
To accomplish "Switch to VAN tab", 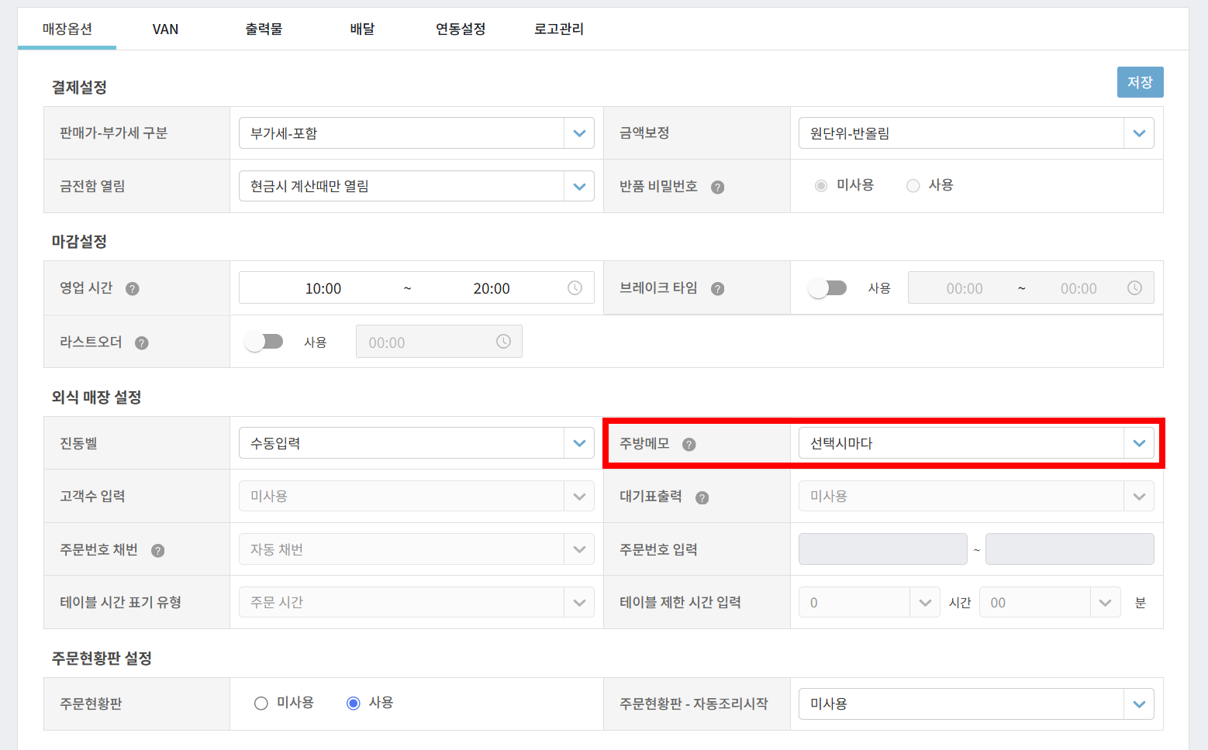I will point(165,29).
